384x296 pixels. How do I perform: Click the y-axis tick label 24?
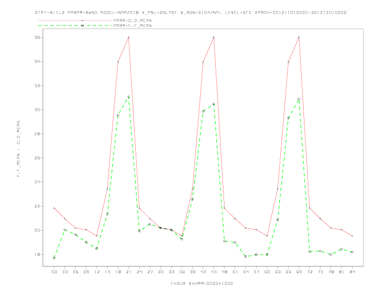(37, 182)
